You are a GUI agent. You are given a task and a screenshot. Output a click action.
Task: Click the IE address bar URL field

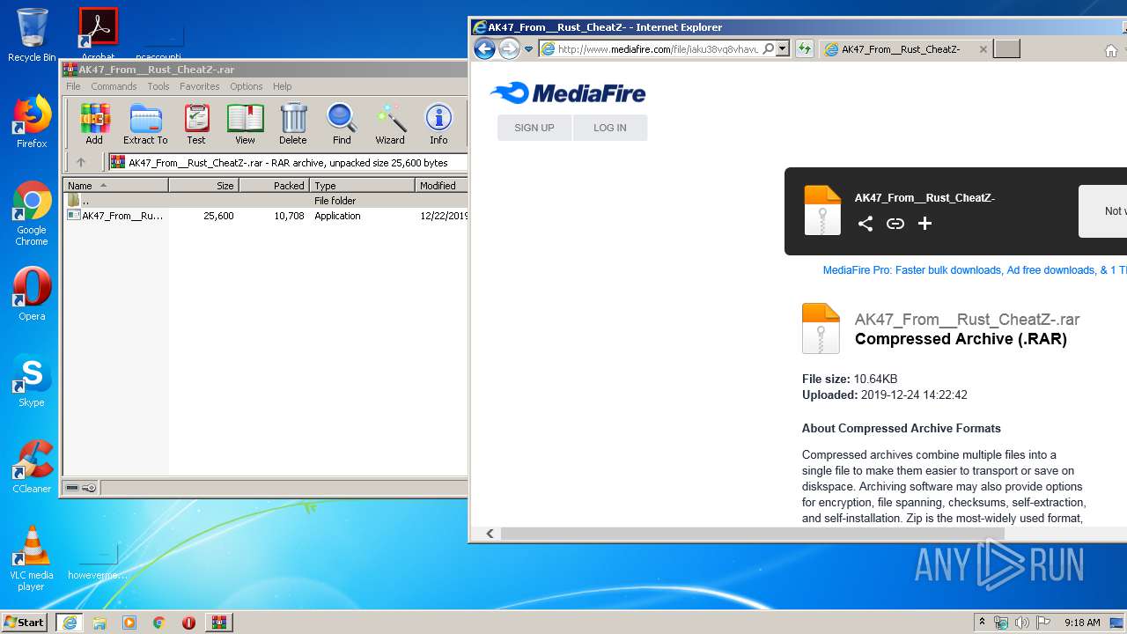click(659, 49)
